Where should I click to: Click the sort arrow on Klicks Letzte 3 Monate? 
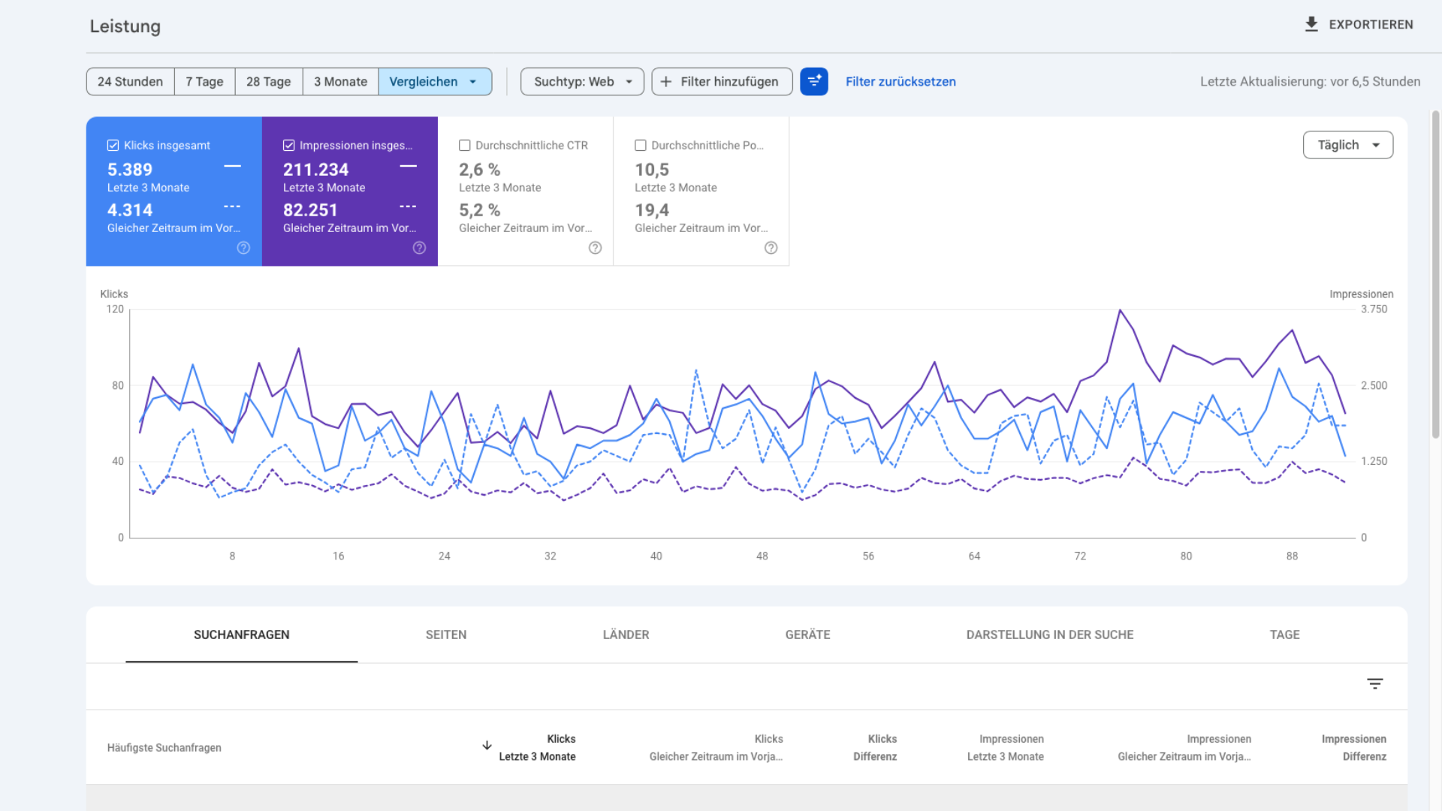point(487,746)
